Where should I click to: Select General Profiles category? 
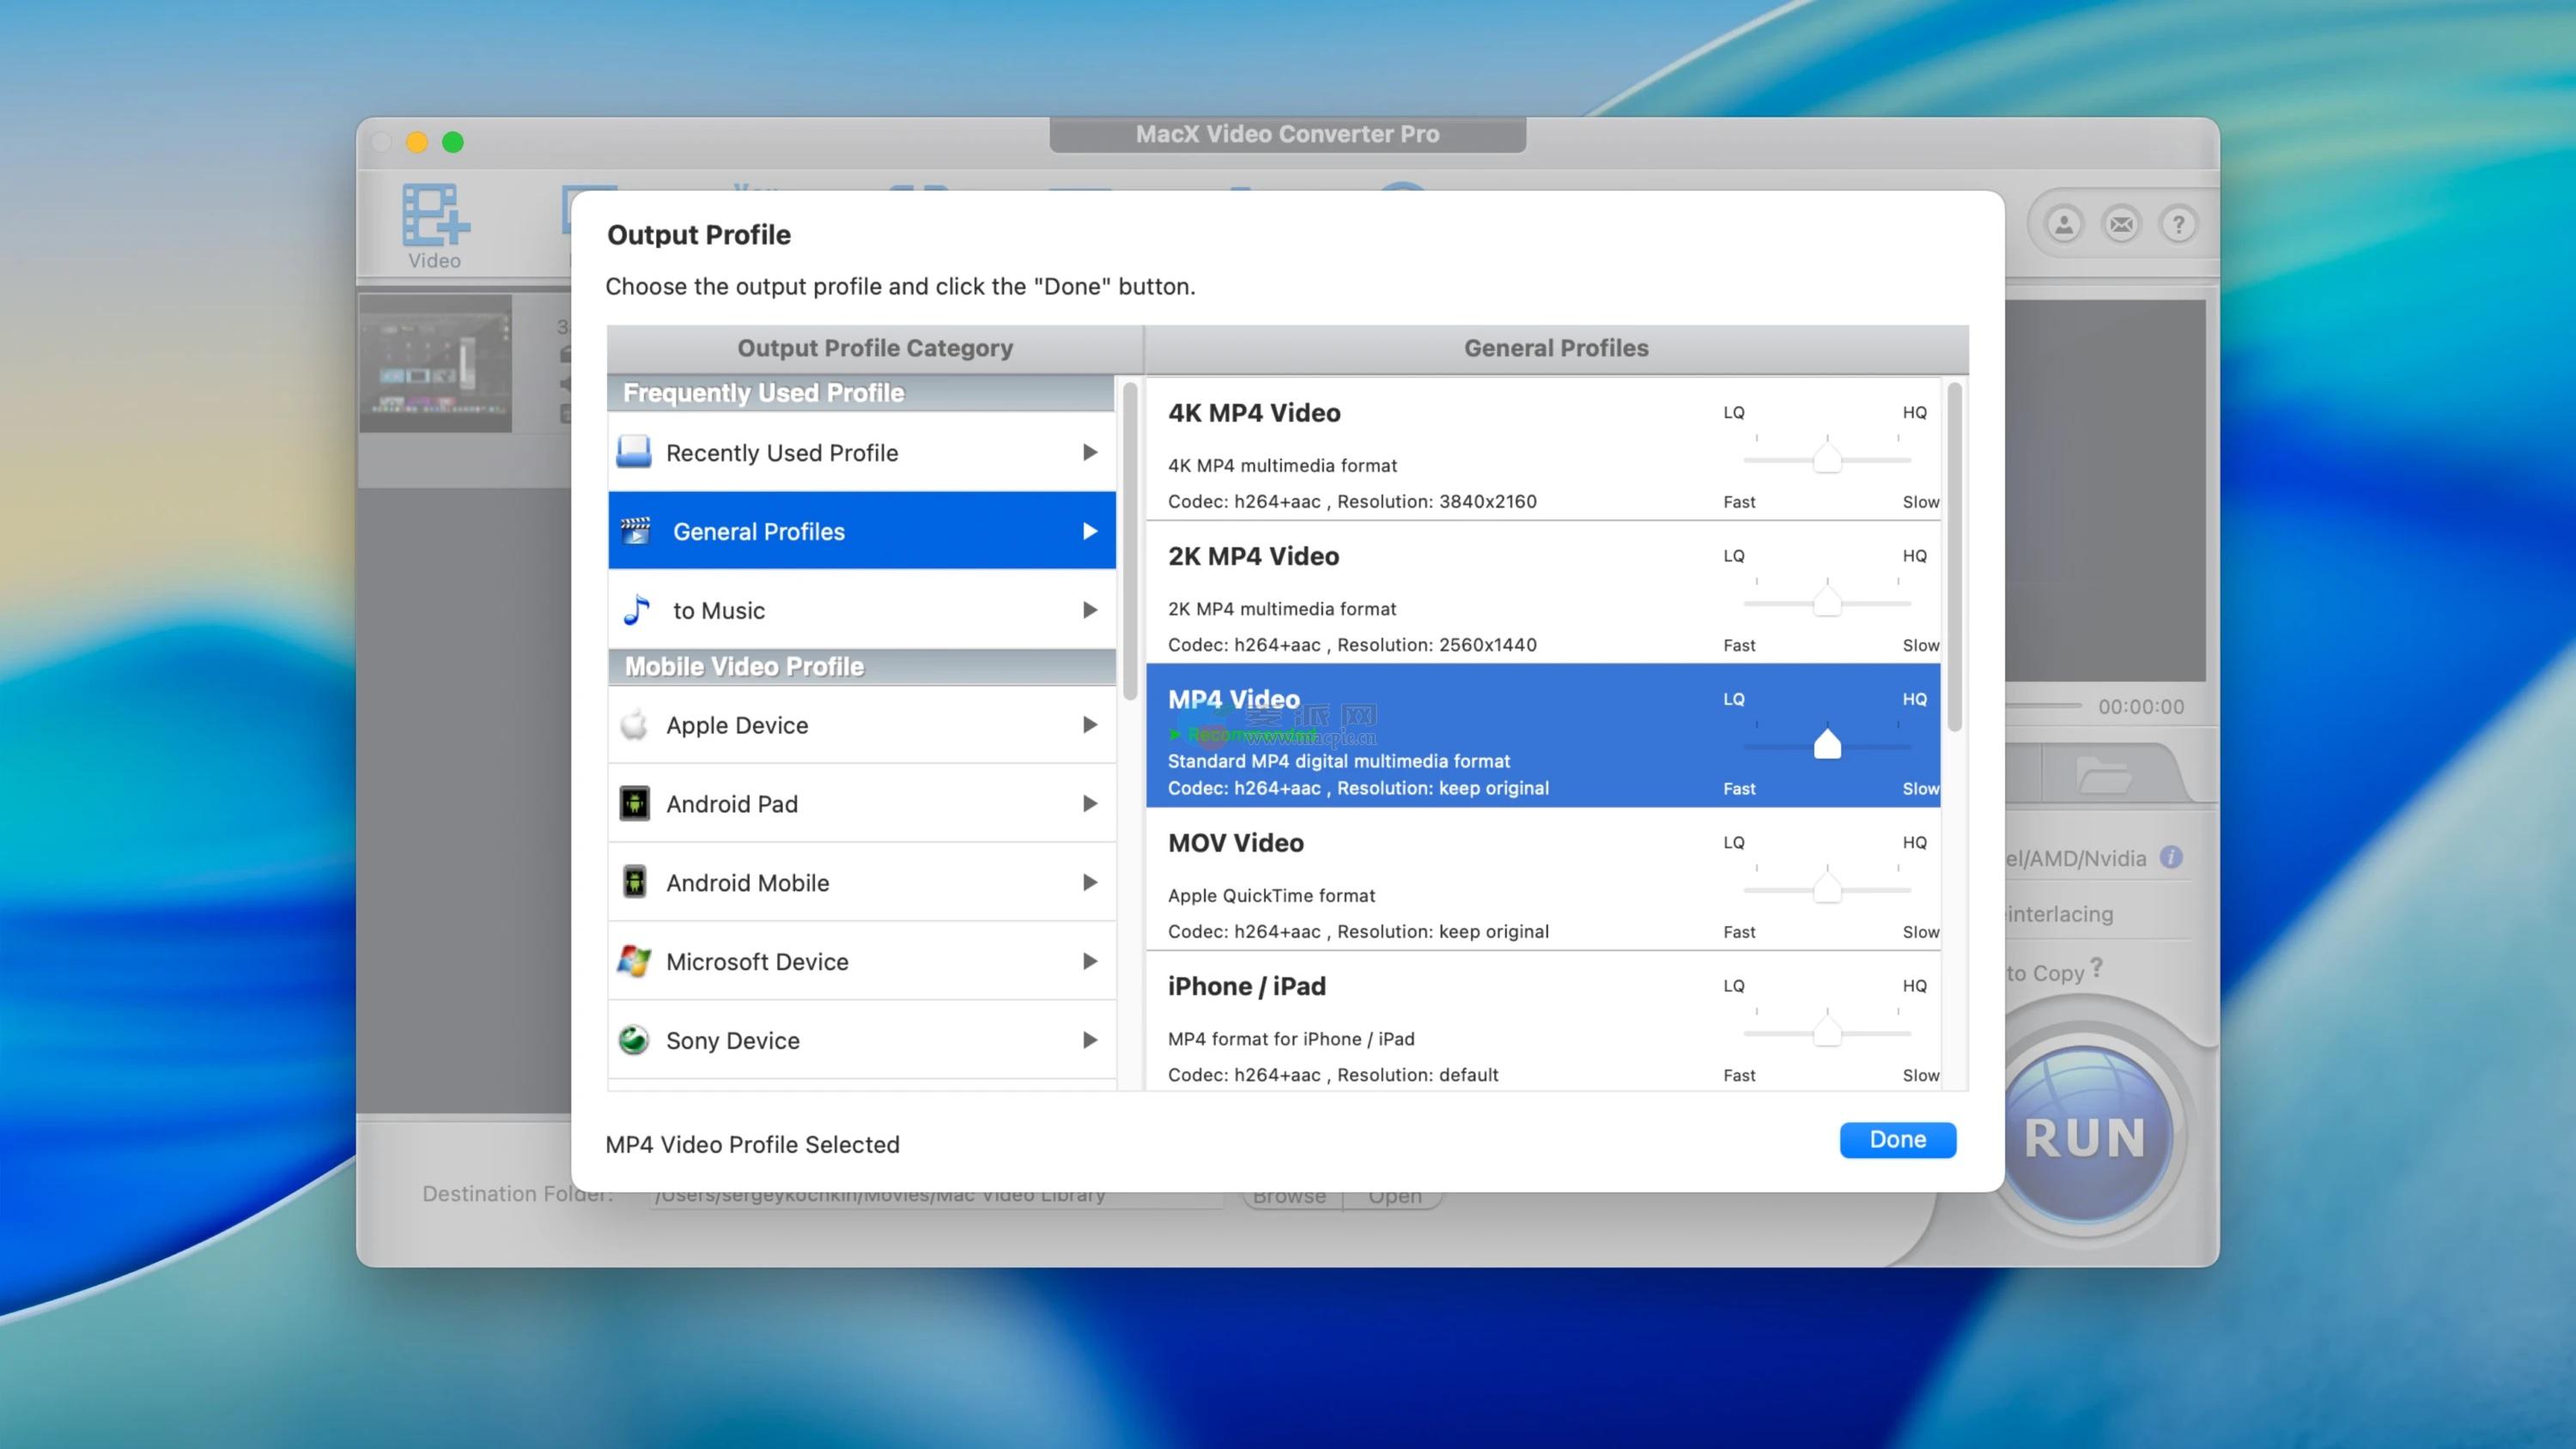(862, 531)
